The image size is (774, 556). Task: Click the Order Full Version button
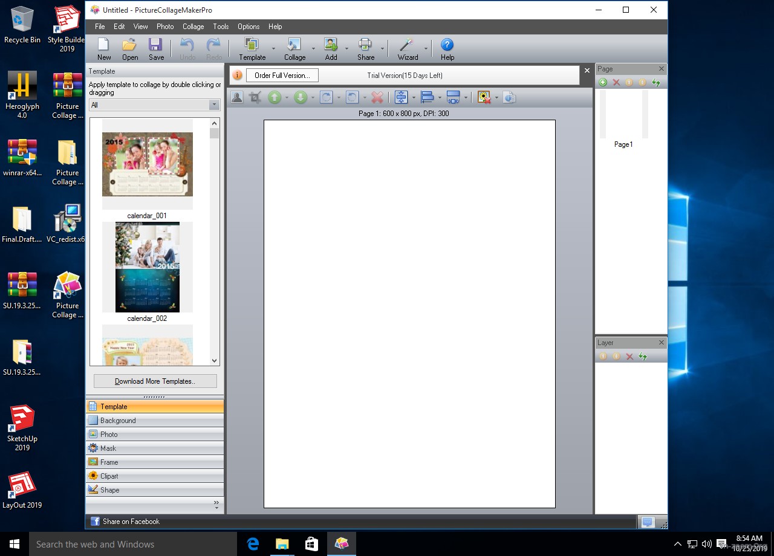tap(282, 75)
